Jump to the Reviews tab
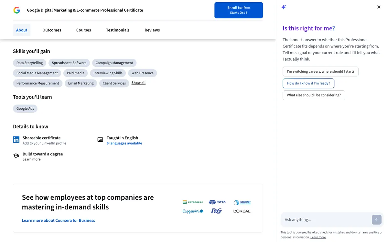 [x=152, y=30]
